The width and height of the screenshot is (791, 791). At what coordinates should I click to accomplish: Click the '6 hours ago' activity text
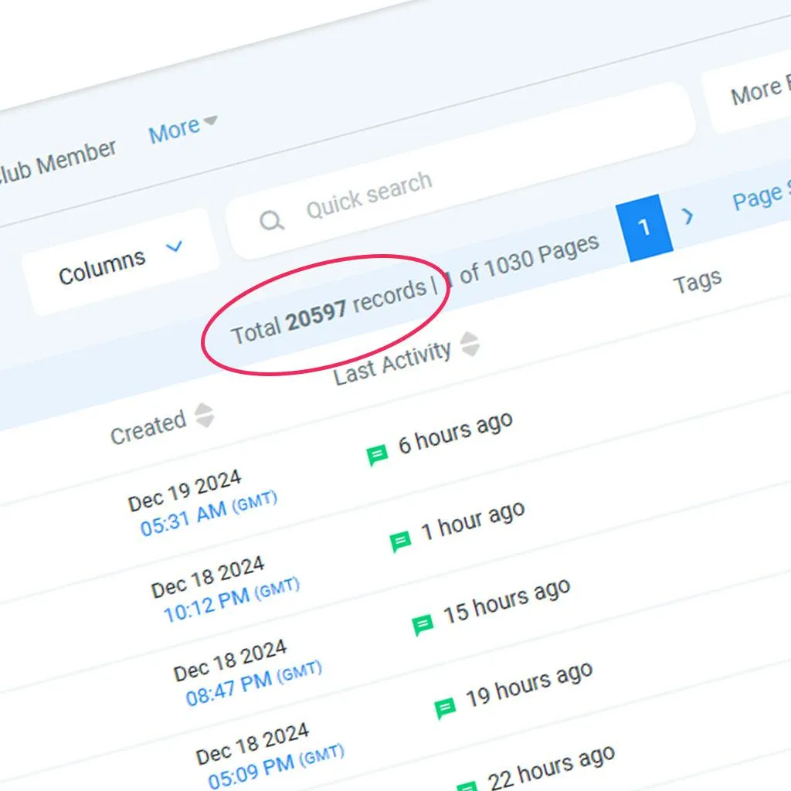point(456,433)
